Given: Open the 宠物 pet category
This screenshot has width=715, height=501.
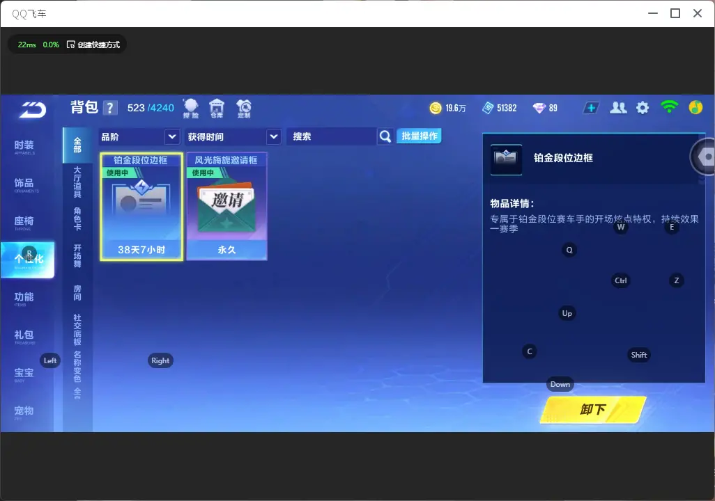Looking at the screenshot, I should pyautogui.click(x=24, y=412).
